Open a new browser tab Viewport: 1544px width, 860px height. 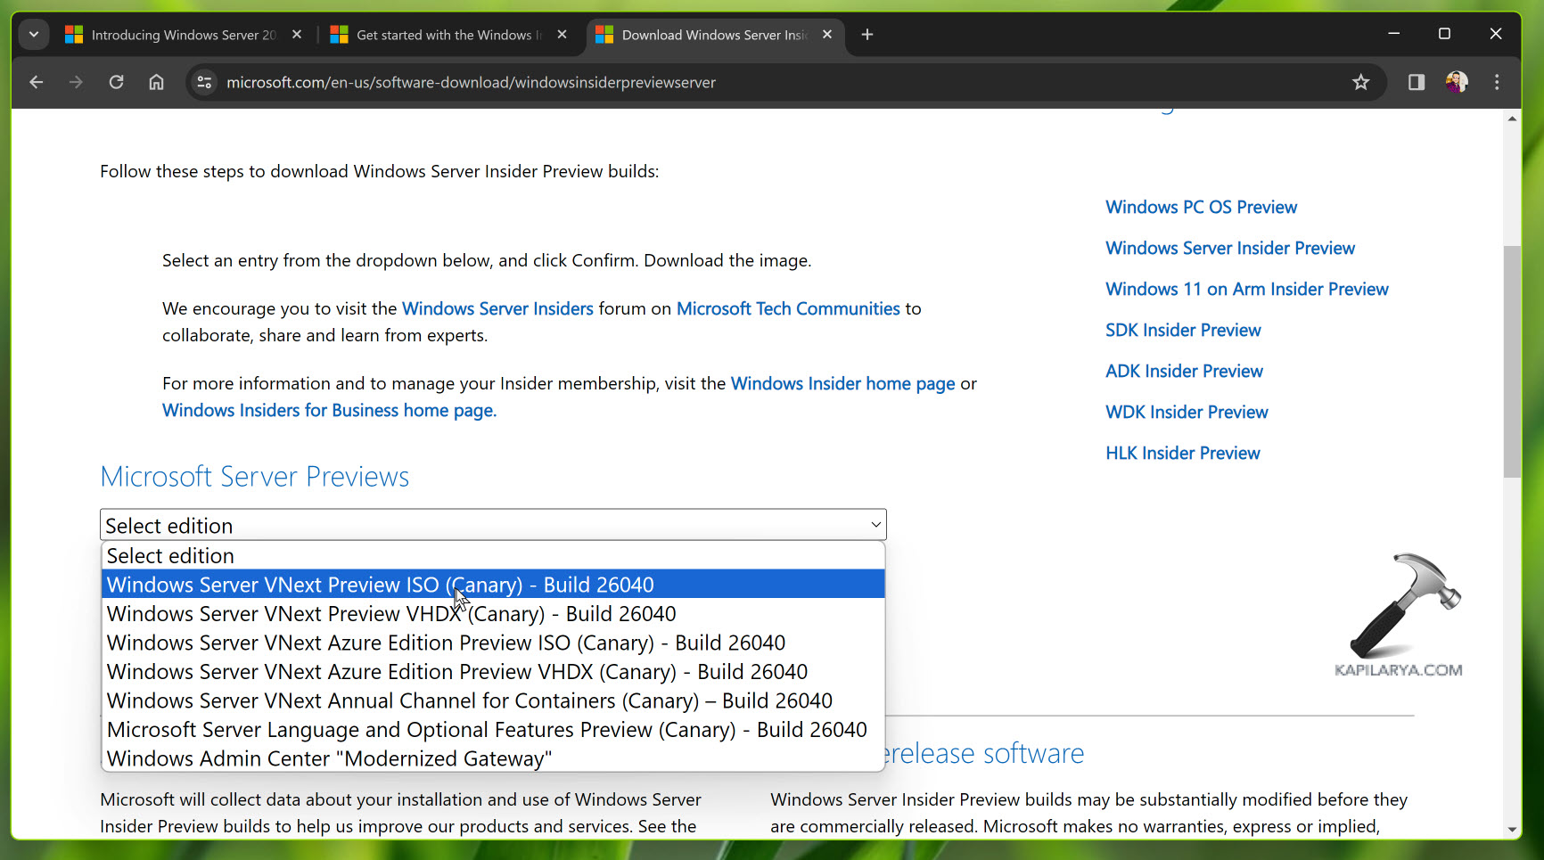click(866, 35)
